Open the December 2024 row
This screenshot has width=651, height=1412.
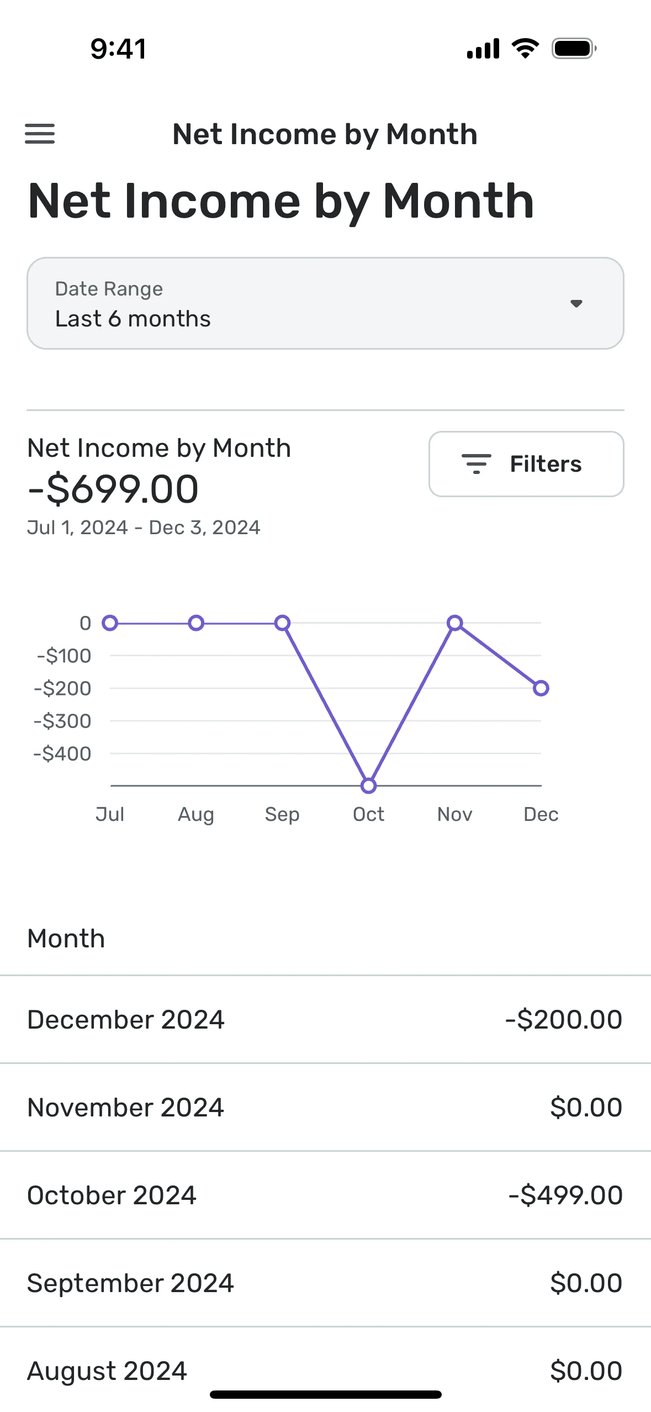(x=325, y=1020)
